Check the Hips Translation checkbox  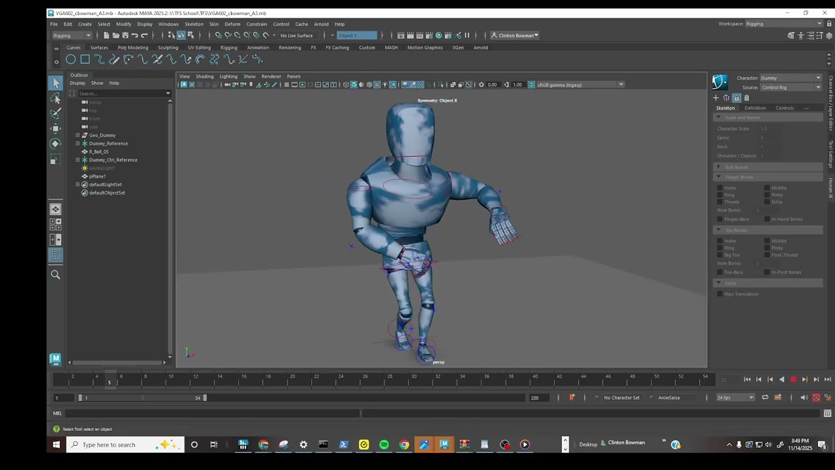(720, 294)
